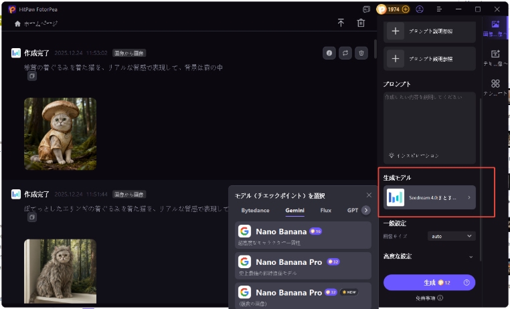
Task: Click the scroll-to-top arrow icon in header
Action: click(341, 23)
